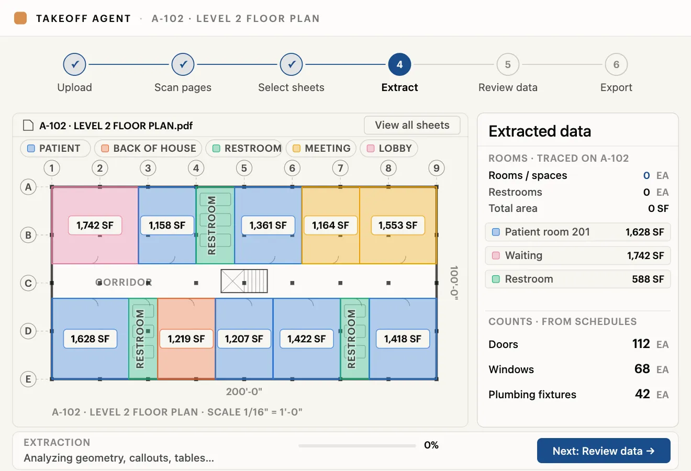Return to the Select sheets step circle

[x=292, y=64]
